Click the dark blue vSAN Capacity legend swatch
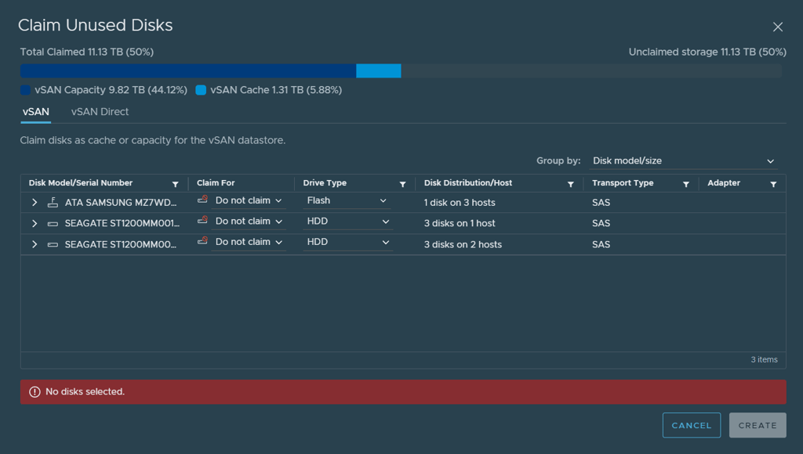Image resolution: width=803 pixels, height=454 pixels. pyautogui.click(x=25, y=90)
